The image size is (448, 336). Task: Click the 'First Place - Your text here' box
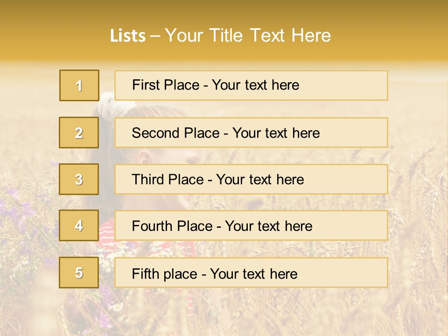pos(251,85)
